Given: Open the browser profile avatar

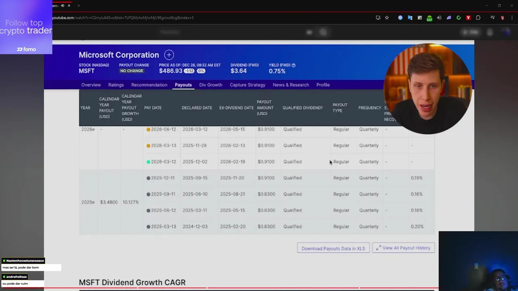Looking at the screenshot, I should 503,18.
